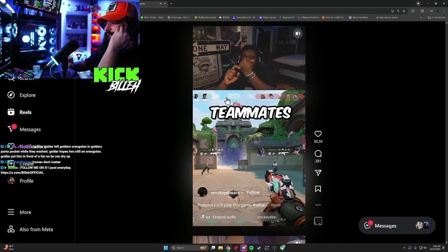Open Chrome three-dot menu
The height and width of the screenshot is (252, 448).
pyautogui.click(x=444, y=11)
